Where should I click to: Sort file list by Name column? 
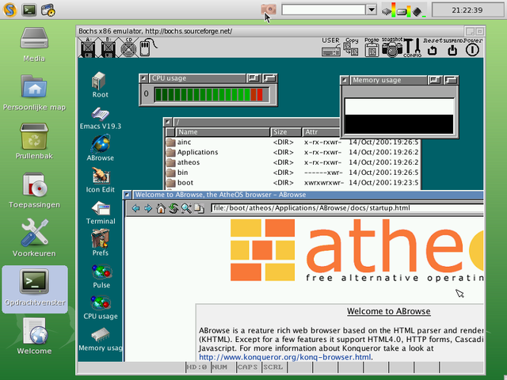[x=223, y=132]
